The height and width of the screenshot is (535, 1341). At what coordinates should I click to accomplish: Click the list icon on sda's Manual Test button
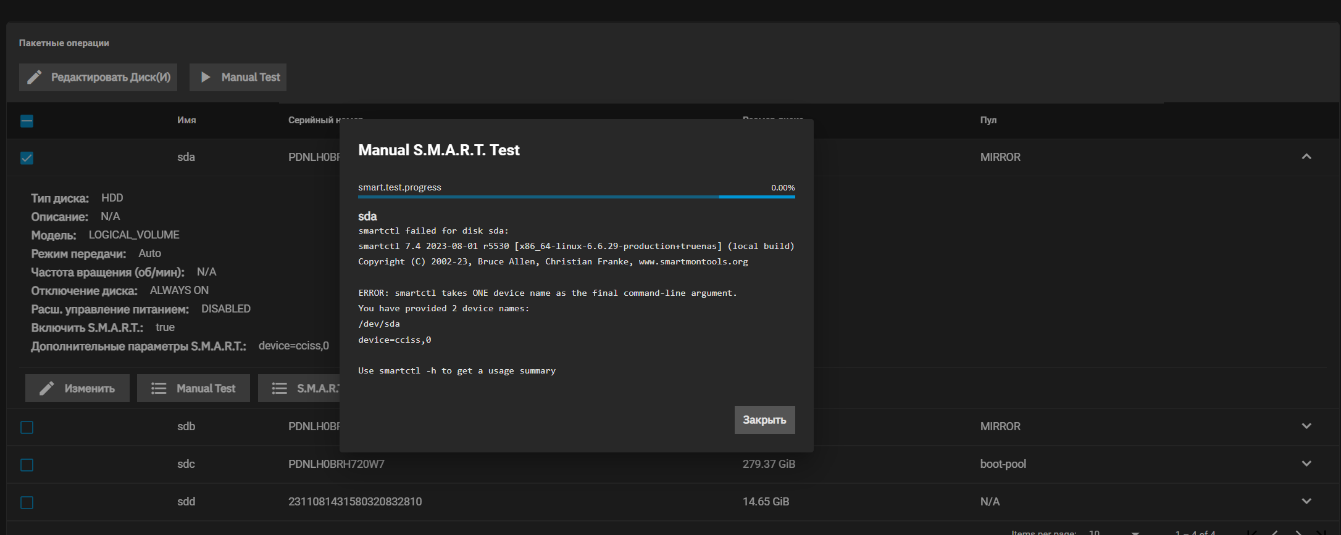click(x=159, y=388)
